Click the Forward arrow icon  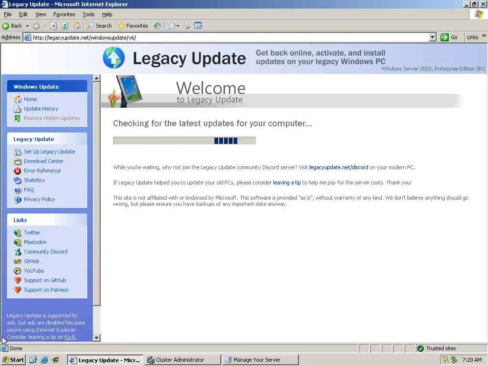coord(36,26)
